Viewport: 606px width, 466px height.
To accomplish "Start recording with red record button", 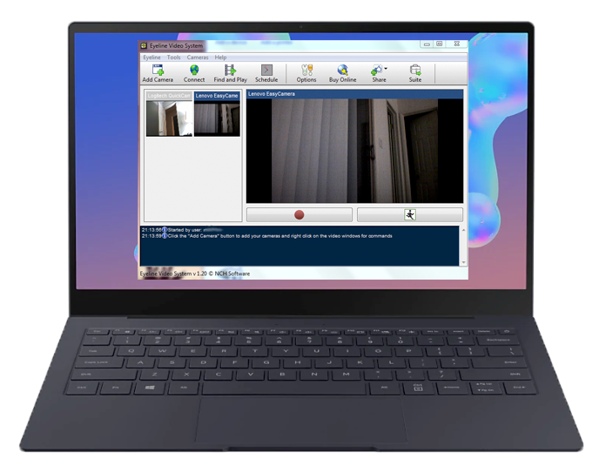I will (300, 214).
